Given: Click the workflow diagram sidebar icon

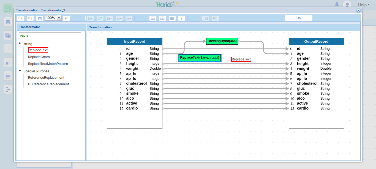Looking at the screenshot, I should pyautogui.click(x=8, y=8).
